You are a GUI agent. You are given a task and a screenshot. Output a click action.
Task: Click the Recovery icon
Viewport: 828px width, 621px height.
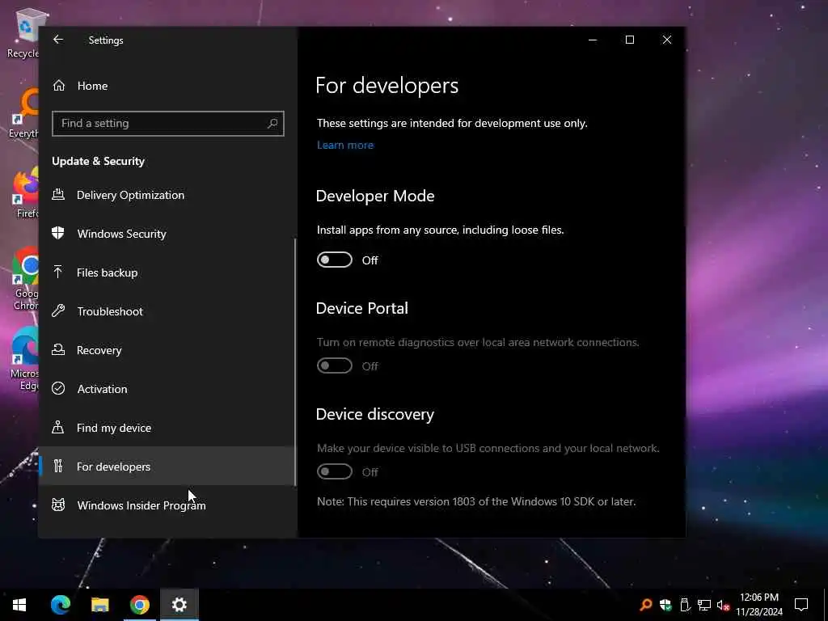coord(58,349)
